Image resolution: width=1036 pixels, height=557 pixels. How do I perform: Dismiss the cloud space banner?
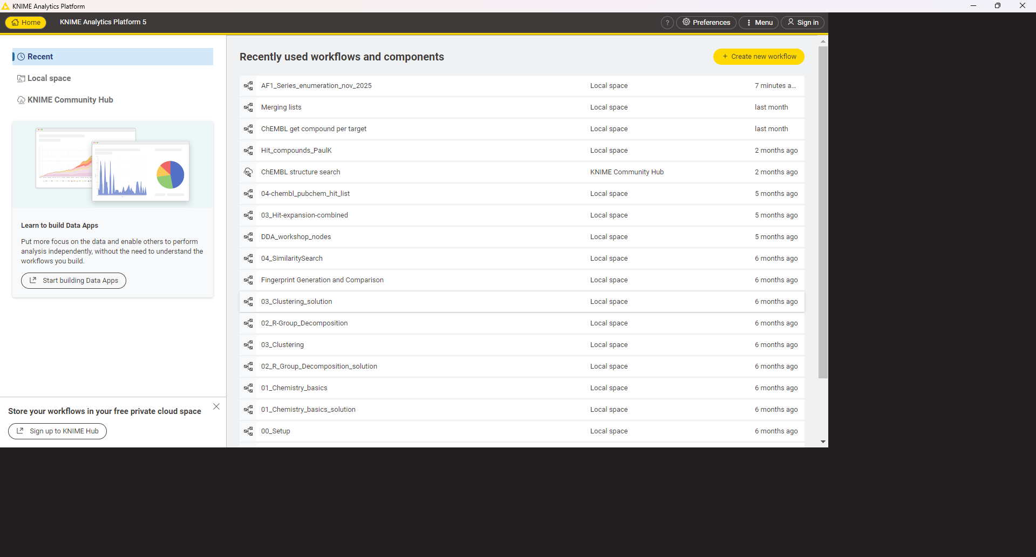(x=216, y=406)
